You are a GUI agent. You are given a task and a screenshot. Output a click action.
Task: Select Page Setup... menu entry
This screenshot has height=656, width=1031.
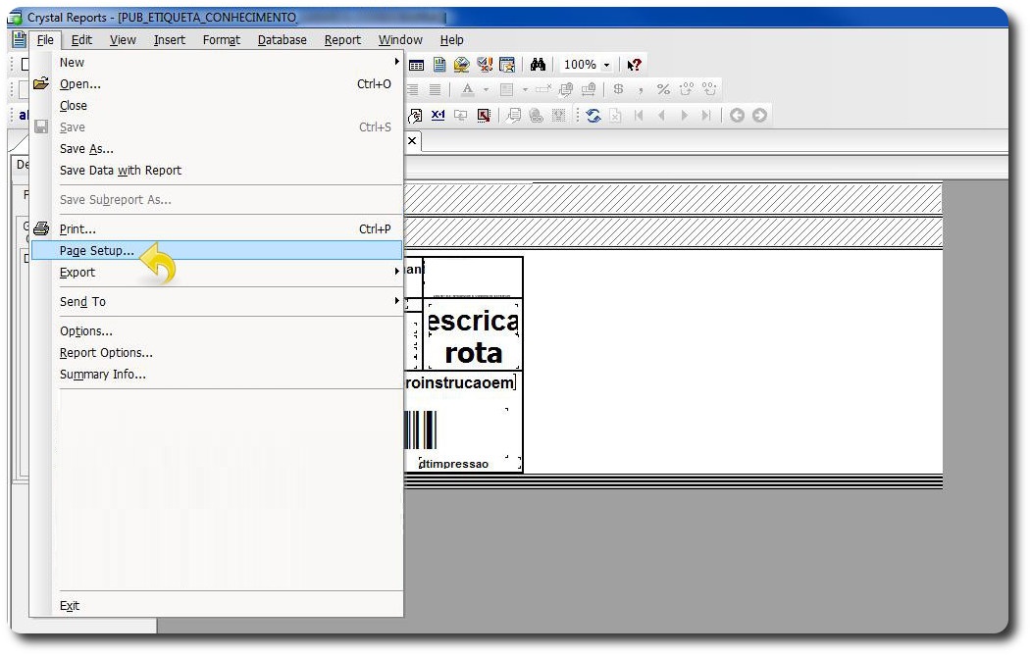coord(217,250)
